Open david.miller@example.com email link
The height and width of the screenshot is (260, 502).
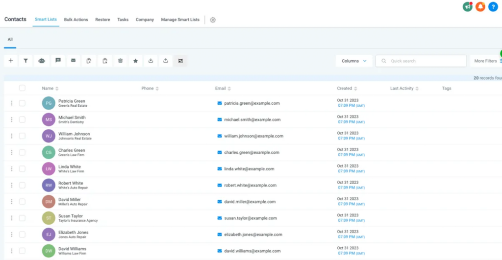(x=250, y=202)
